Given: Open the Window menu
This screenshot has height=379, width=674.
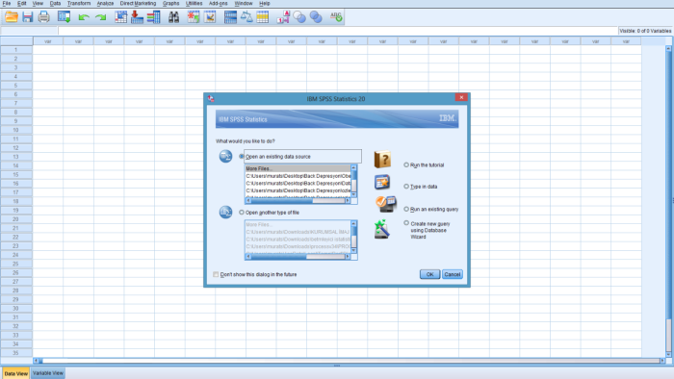Looking at the screenshot, I should [244, 4].
